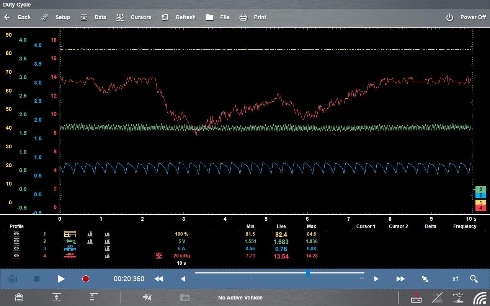
Task: Click the play button in playback bar
Action: click(x=61, y=279)
